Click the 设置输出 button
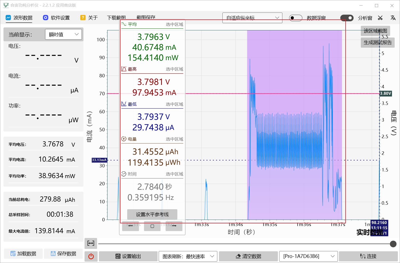 click(128, 256)
